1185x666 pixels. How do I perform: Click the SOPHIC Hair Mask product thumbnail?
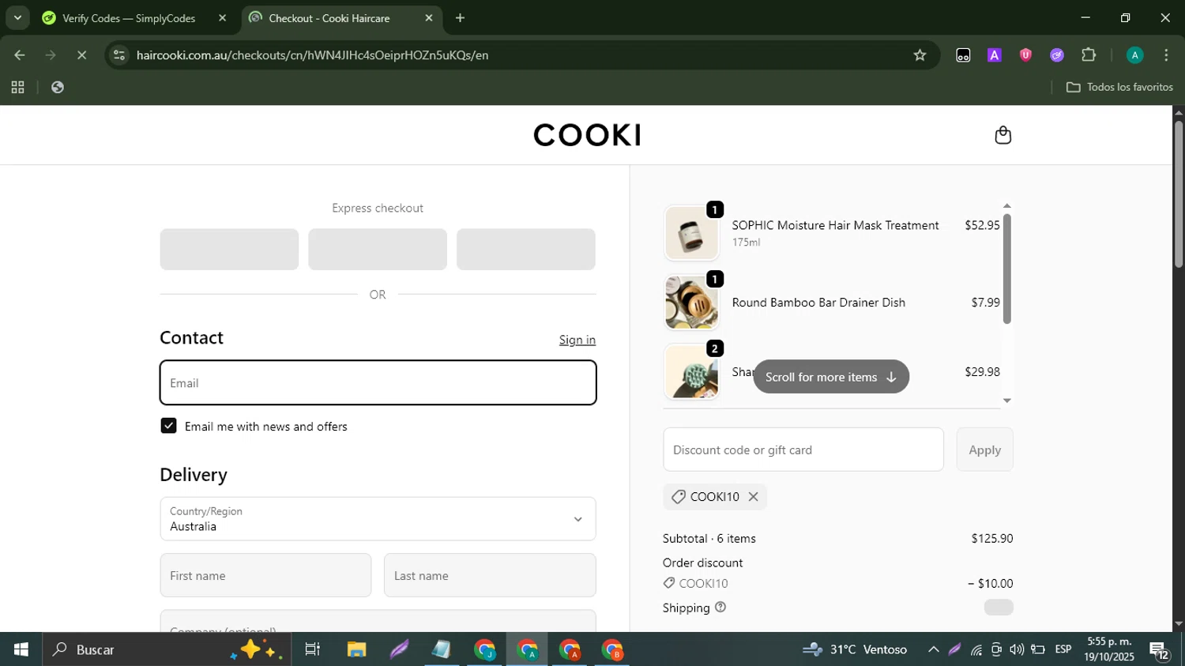point(691,233)
